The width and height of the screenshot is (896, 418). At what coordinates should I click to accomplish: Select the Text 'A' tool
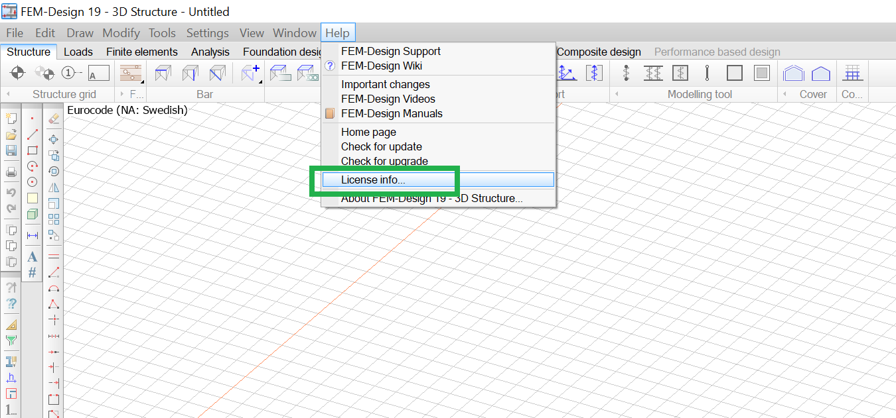pos(32,256)
